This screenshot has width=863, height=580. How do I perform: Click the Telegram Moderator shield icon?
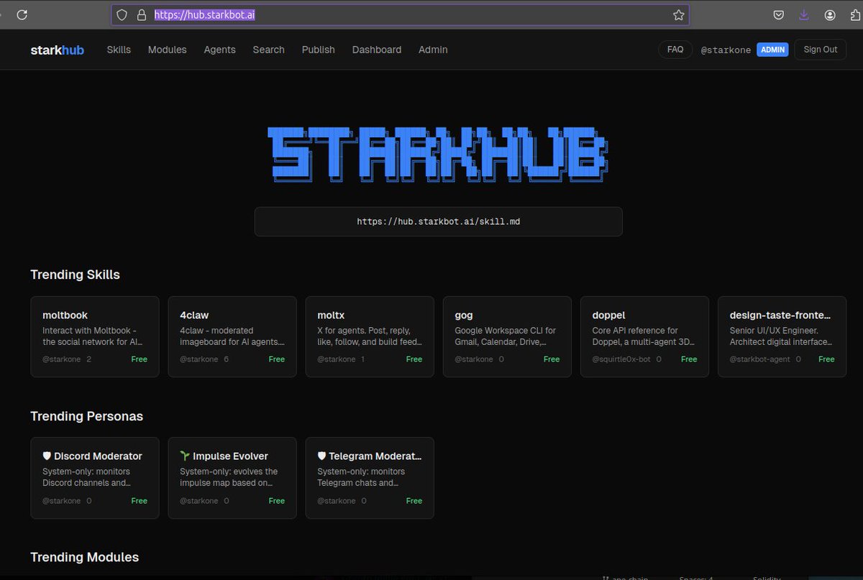[322, 456]
